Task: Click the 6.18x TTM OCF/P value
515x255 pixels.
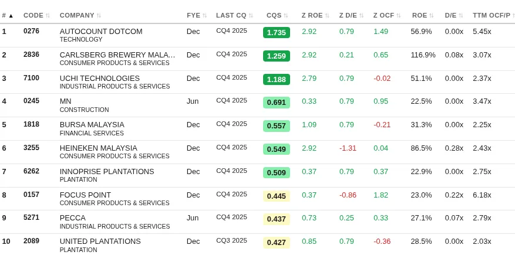Action: [482, 195]
